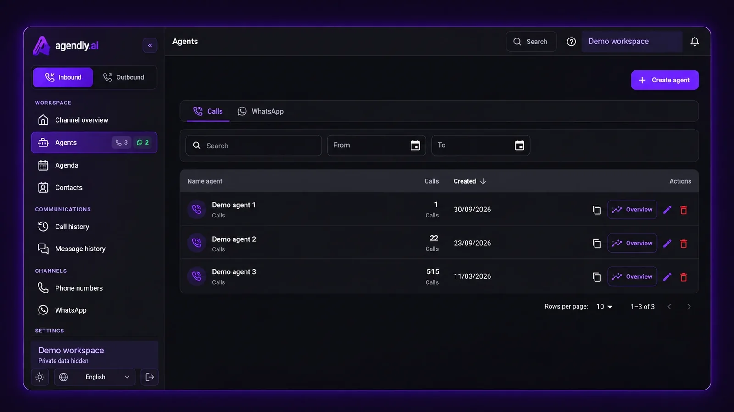The width and height of the screenshot is (734, 412).
Task: Open the From date calendar picker
Action: [x=415, y=146]
